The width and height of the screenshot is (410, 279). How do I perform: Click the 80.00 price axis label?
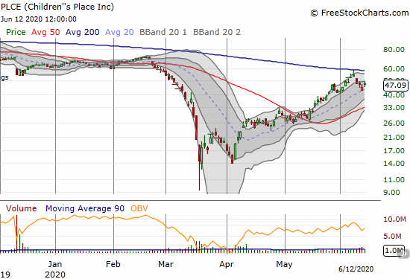(394, 49)
